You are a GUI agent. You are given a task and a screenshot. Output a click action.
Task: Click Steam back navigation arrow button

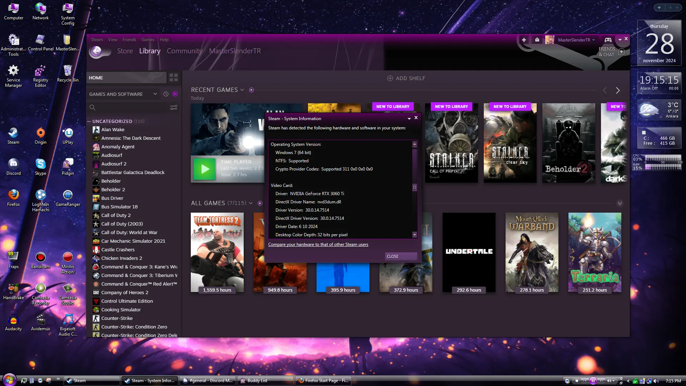tap(96, 51)
